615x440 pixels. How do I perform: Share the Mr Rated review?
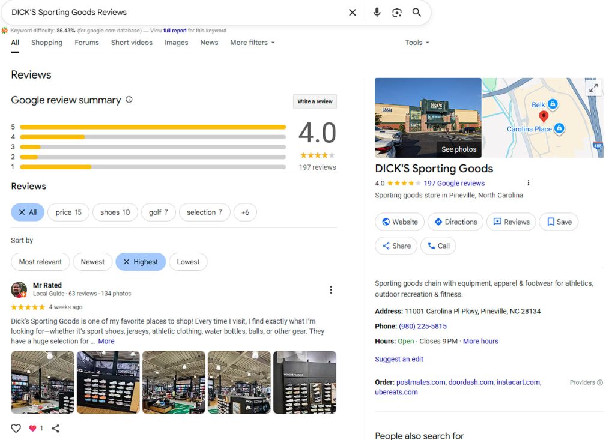(56, 428)
